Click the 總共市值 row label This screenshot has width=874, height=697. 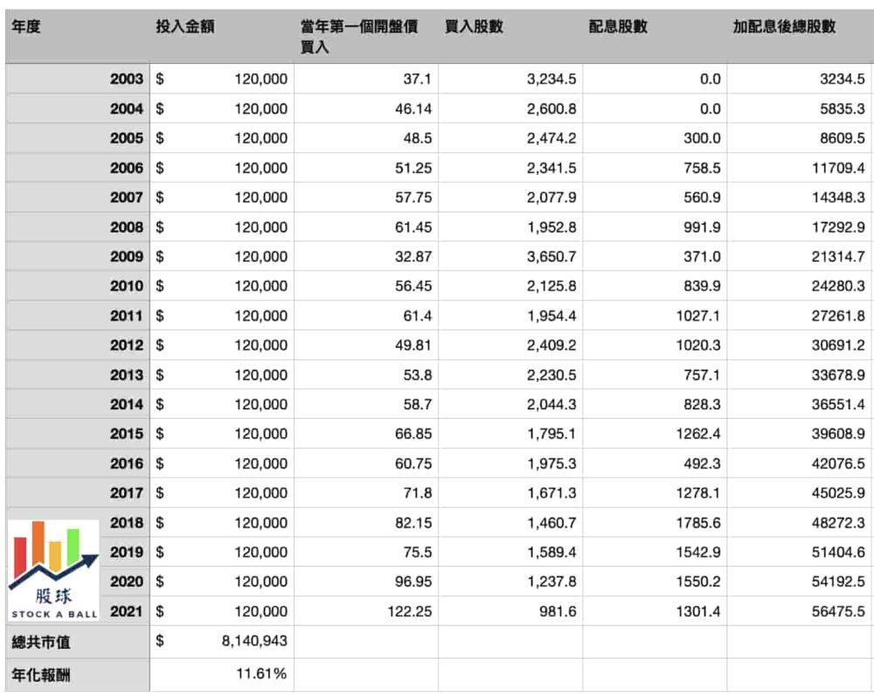[x=30, y=639]
